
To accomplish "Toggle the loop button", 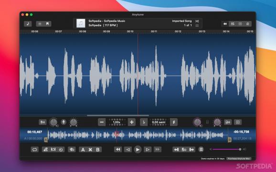I will pyautogui.click(x=35, y=150).
